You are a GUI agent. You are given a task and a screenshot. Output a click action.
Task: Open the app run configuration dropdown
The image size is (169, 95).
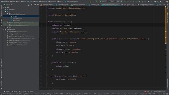103,2
